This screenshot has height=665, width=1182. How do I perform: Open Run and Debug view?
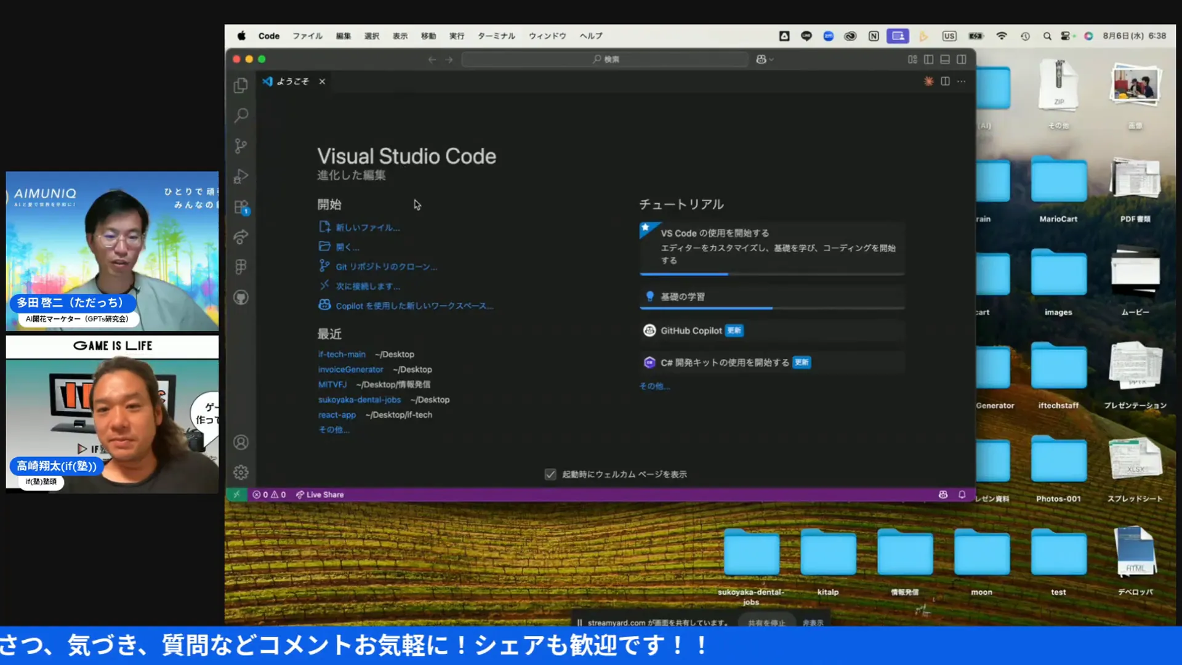point(241,176)
